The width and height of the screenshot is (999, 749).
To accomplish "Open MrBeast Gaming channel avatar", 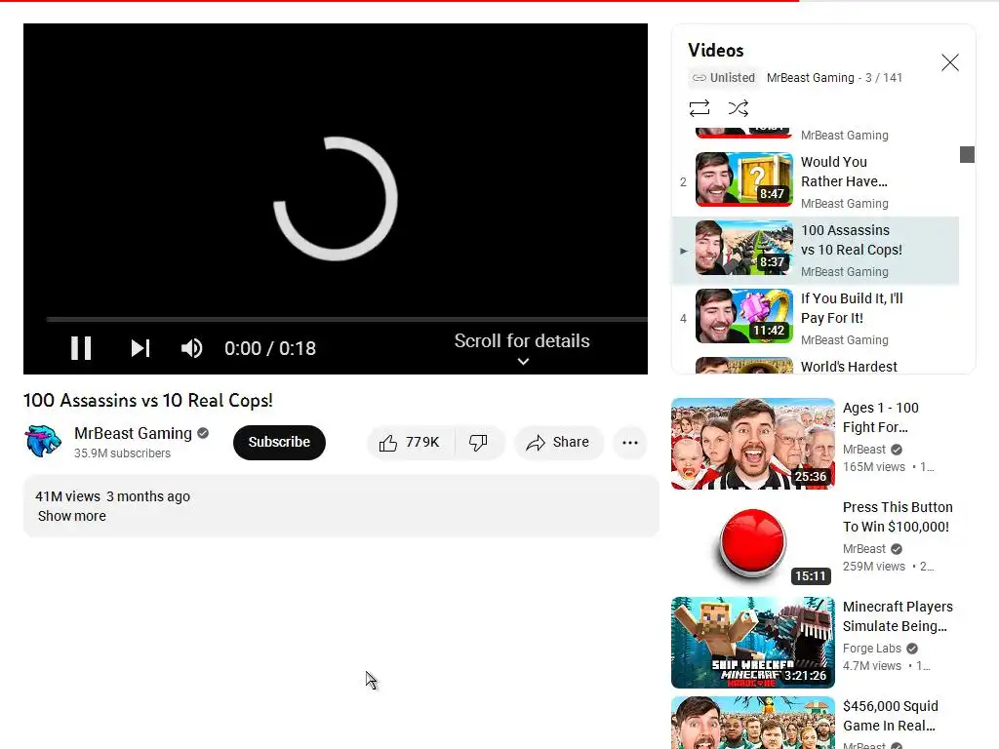I will (43, 442).
